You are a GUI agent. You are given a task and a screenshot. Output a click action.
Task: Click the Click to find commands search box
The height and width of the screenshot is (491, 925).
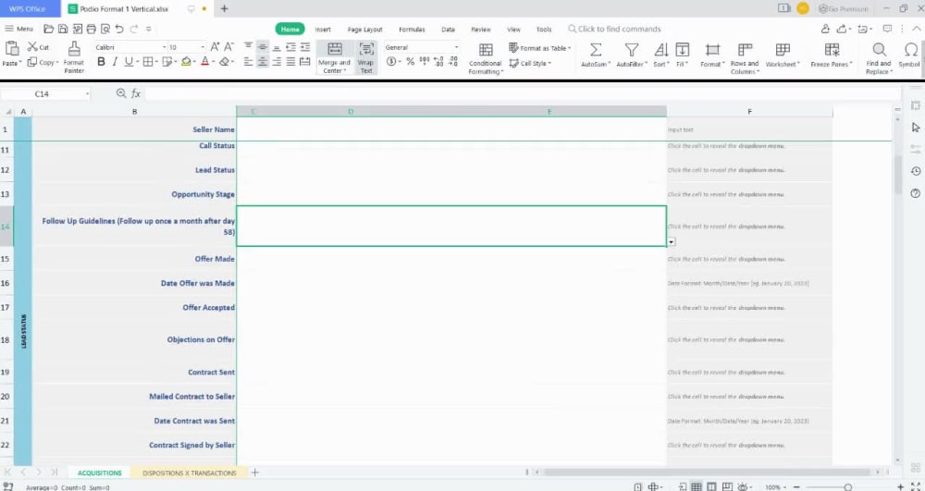click(x=614, y=29)
